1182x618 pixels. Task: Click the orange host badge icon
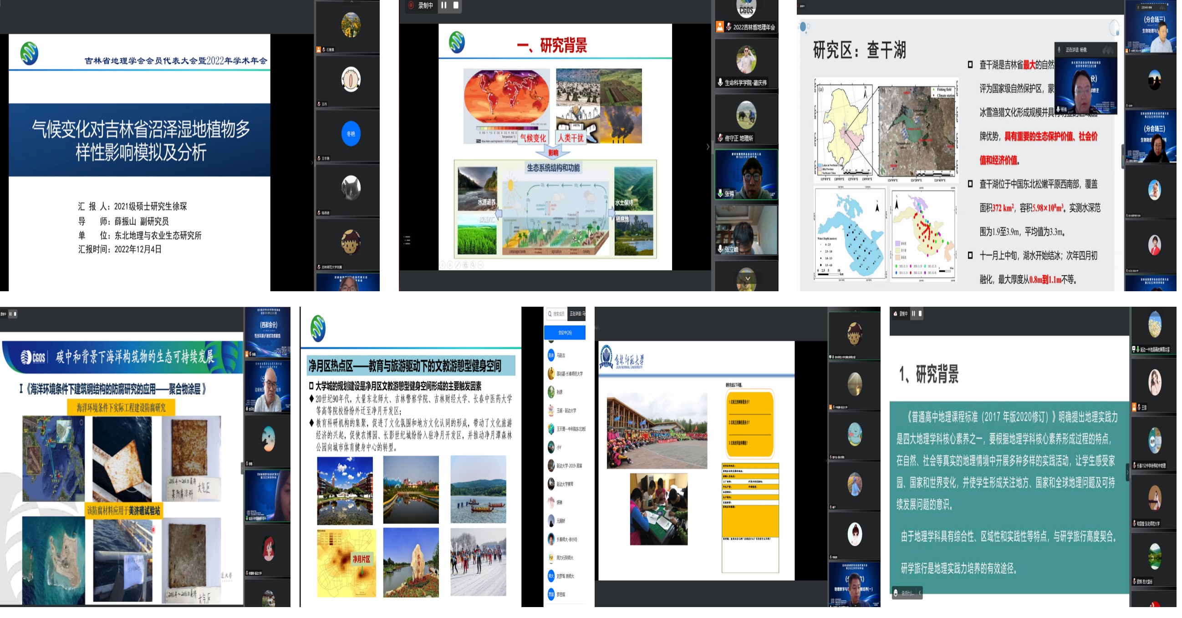coord(720,27)
